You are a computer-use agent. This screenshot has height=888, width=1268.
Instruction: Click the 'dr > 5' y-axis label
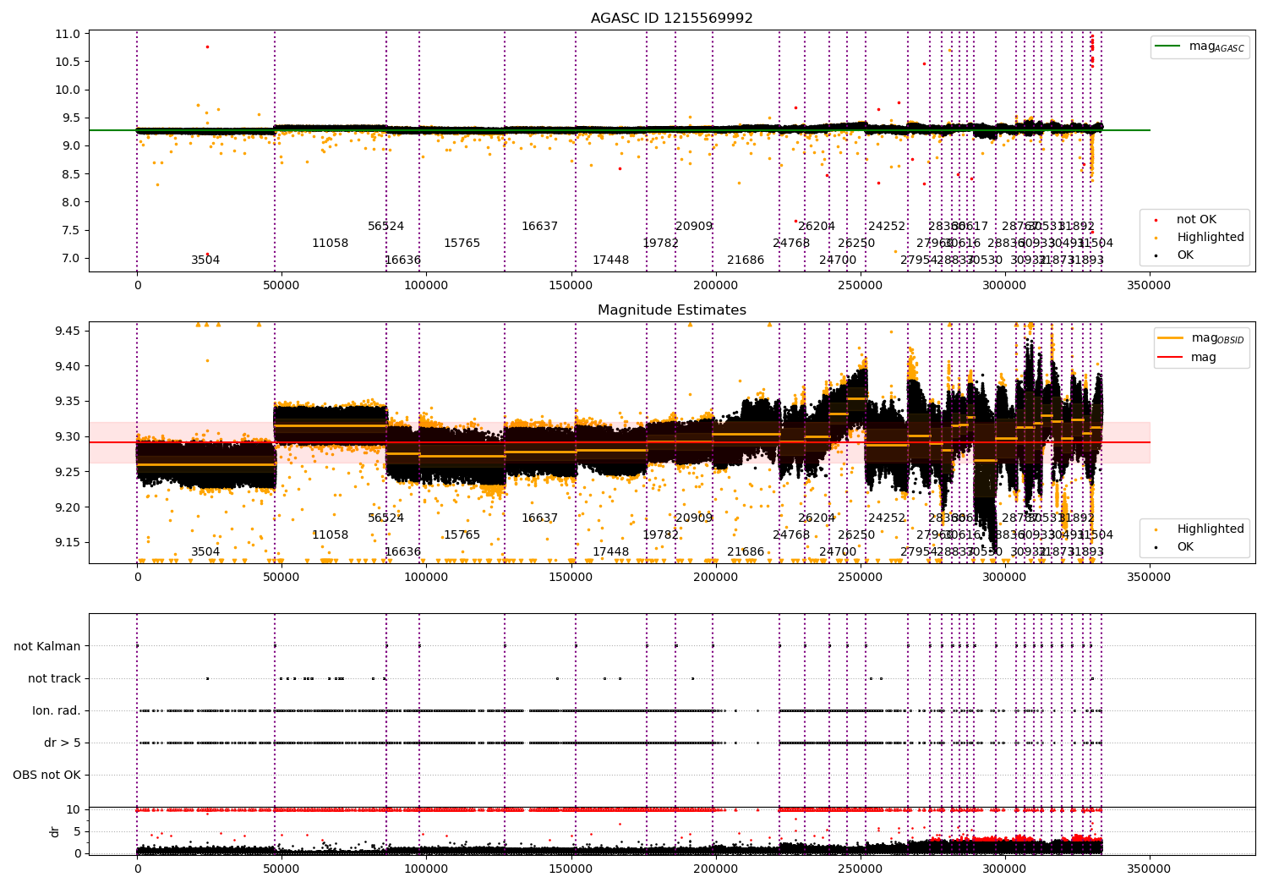tap(63, 743)
